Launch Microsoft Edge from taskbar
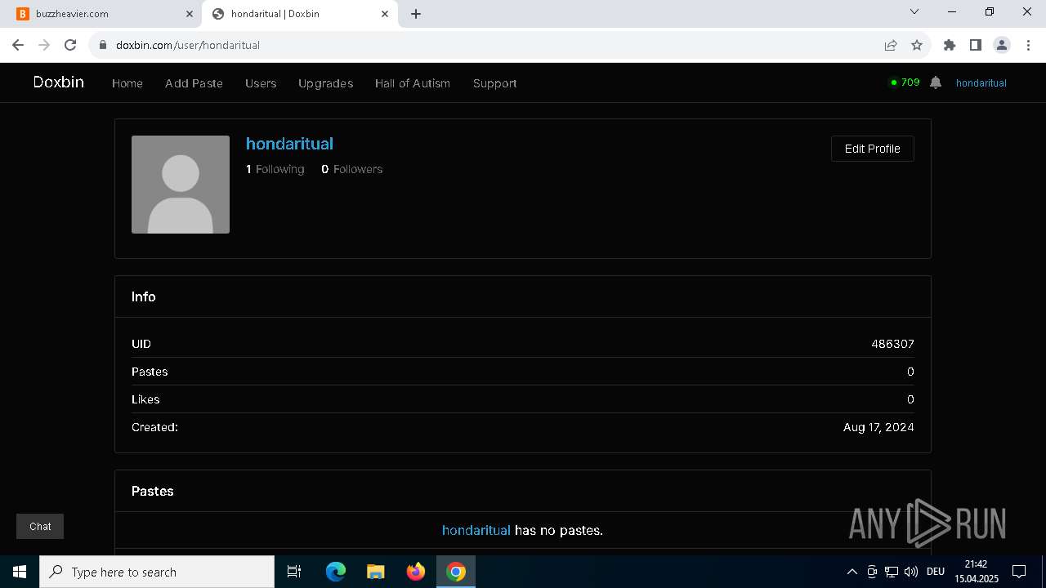The image size is (1046, 588). click(x=336, y=572)
